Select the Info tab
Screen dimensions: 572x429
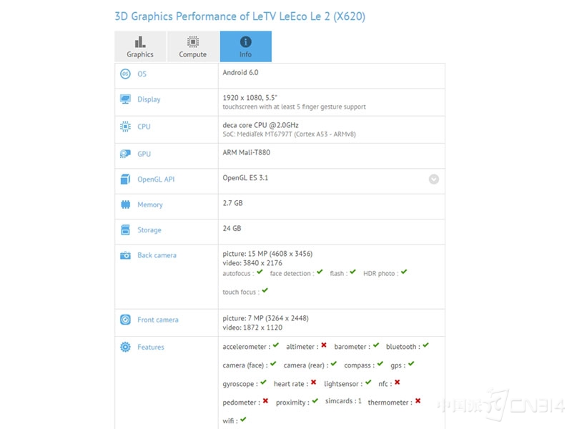[x=245, y=46]
